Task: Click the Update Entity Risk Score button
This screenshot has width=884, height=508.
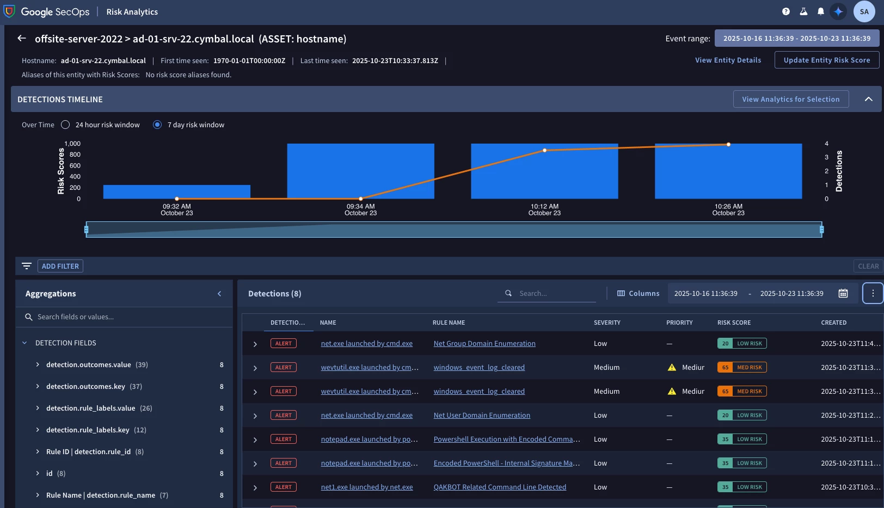Action: [x=827, y=60]
